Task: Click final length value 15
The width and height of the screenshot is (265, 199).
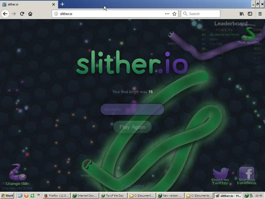Action: pos(150,92)
